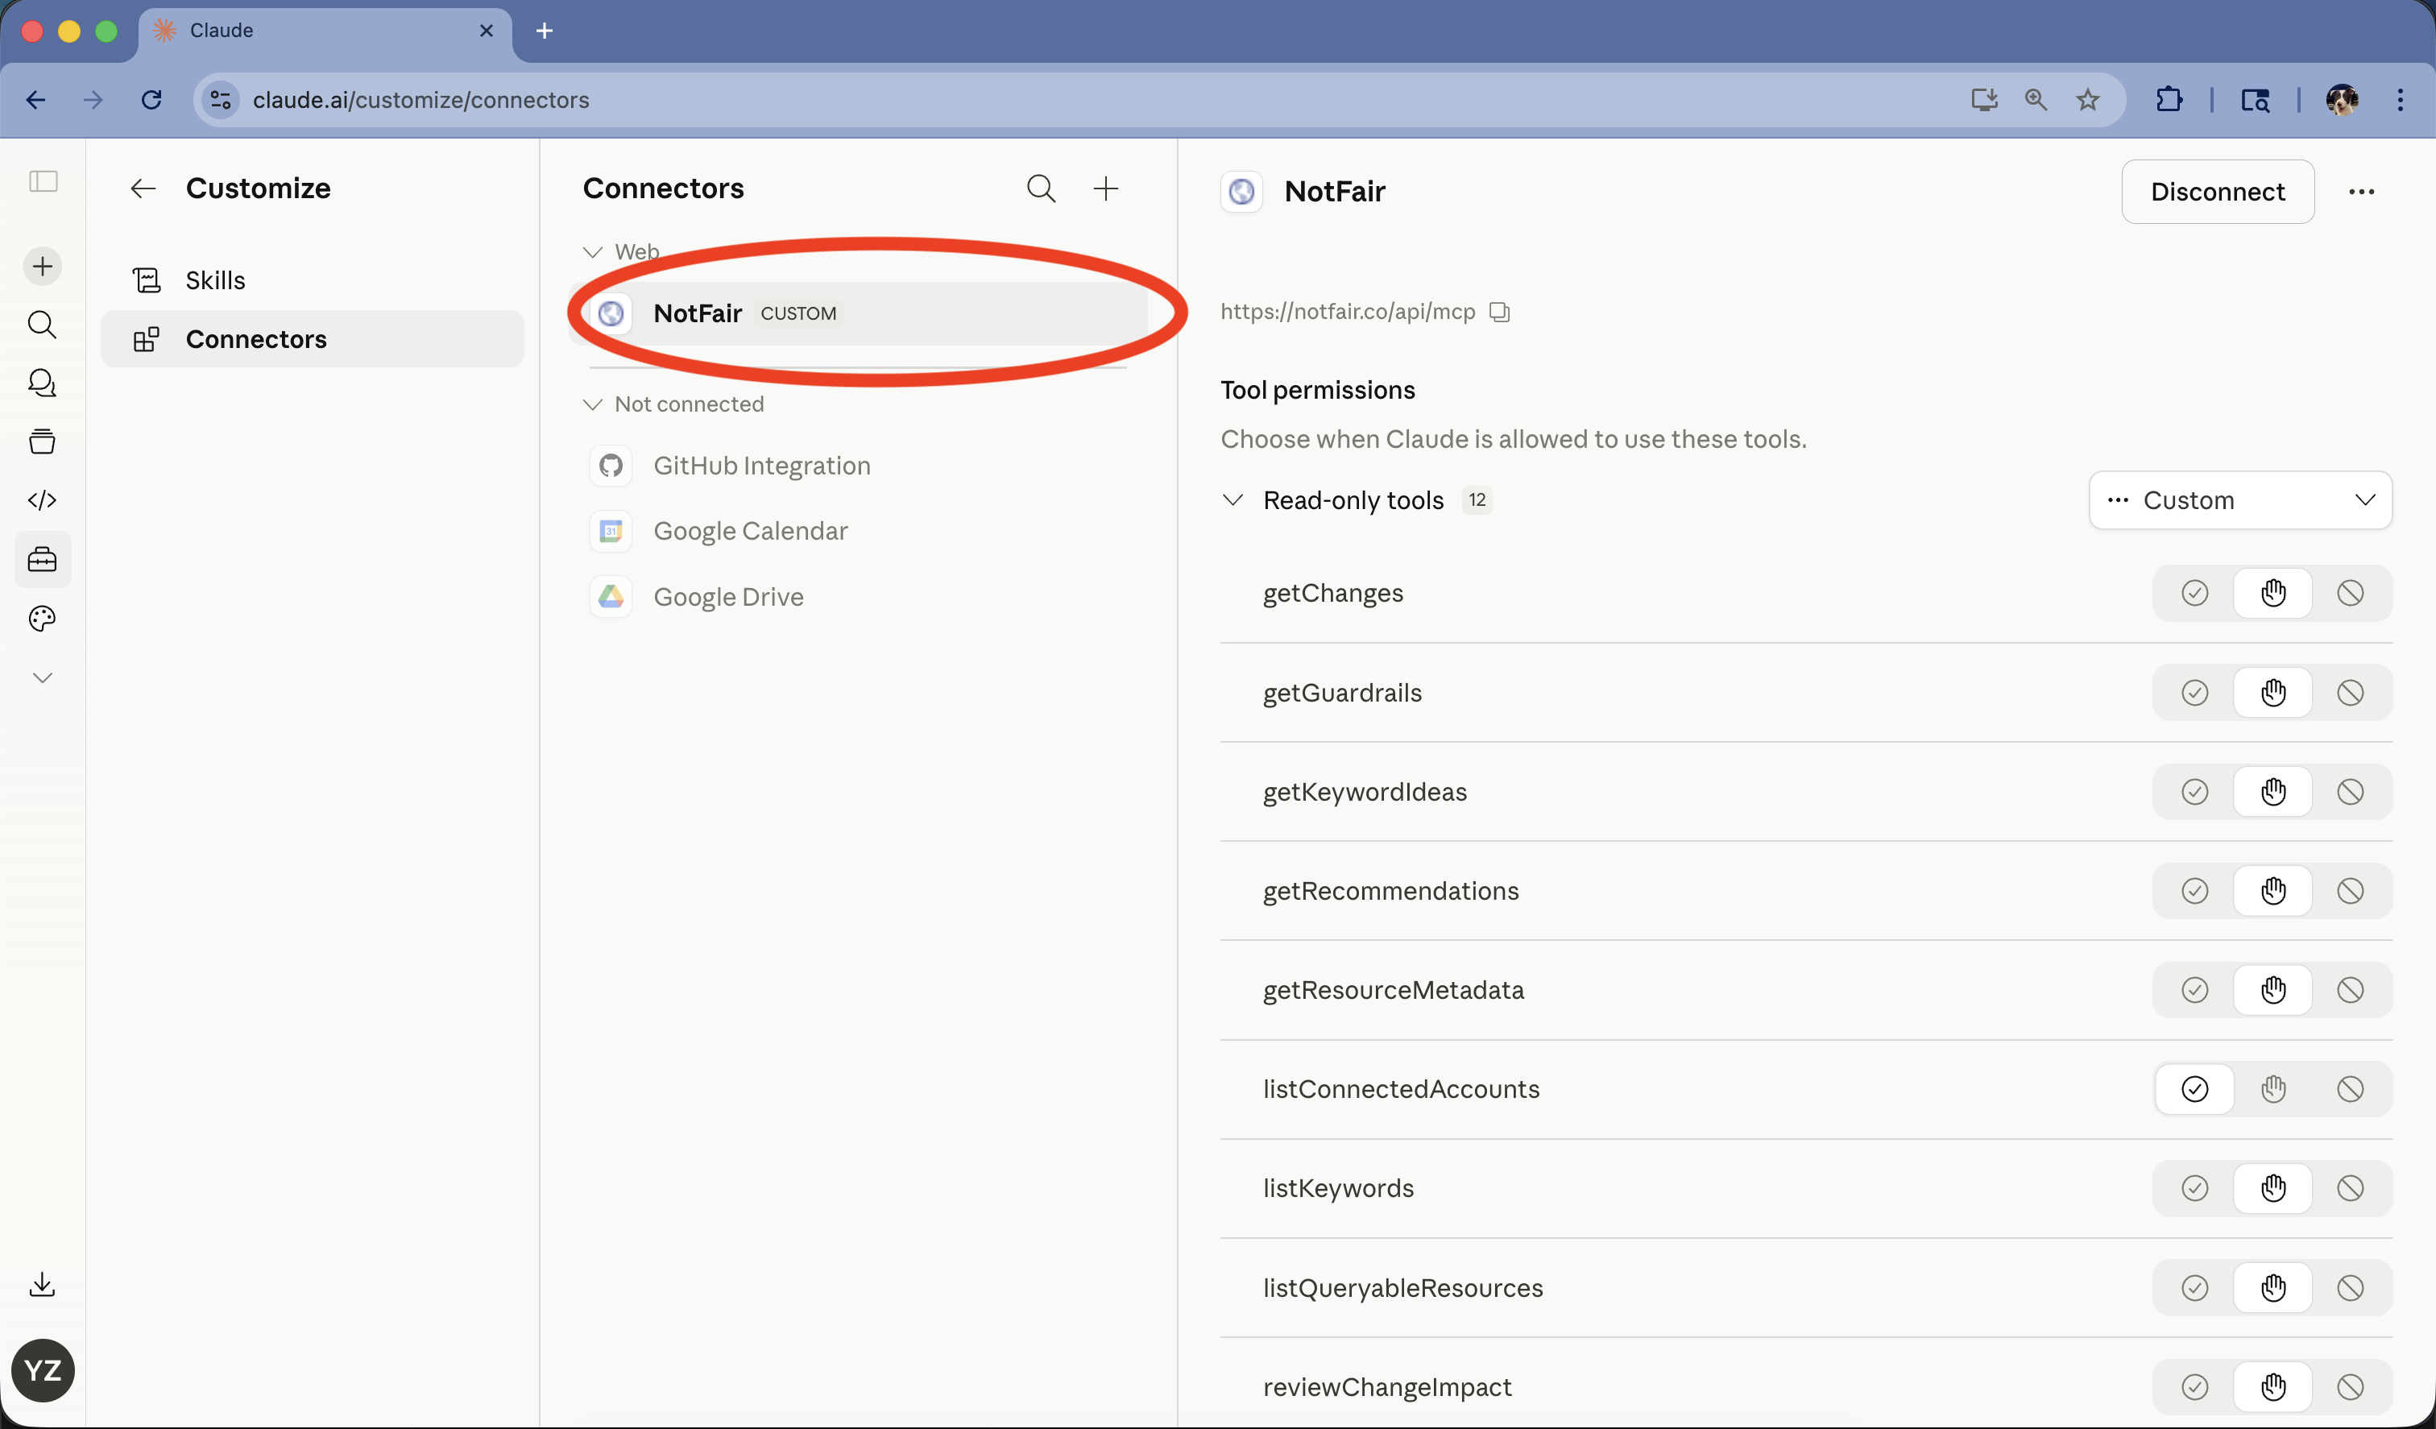This screenshot has height=1429, width=2436.
Task: Toggle the left sidebar panel icon
Action: pyautogui.click(x=43, y=182)
